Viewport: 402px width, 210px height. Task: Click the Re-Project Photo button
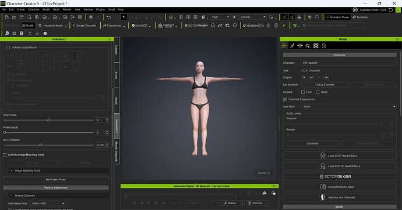55,179
